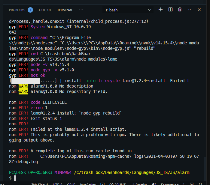Split the terminal using the split icon
The image size is (210, 185).
[170, 10]
